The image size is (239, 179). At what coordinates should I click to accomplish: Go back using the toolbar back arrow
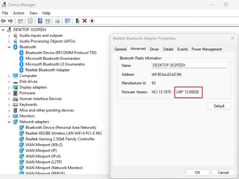pos(3,21)
